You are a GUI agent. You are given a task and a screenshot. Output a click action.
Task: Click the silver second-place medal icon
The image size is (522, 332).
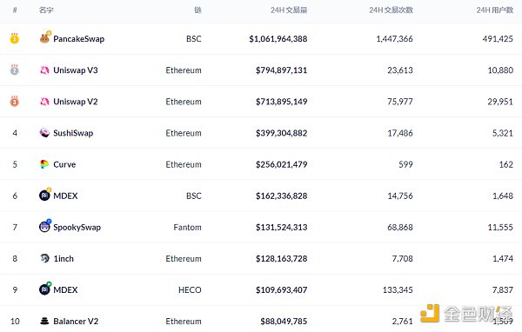14,70
